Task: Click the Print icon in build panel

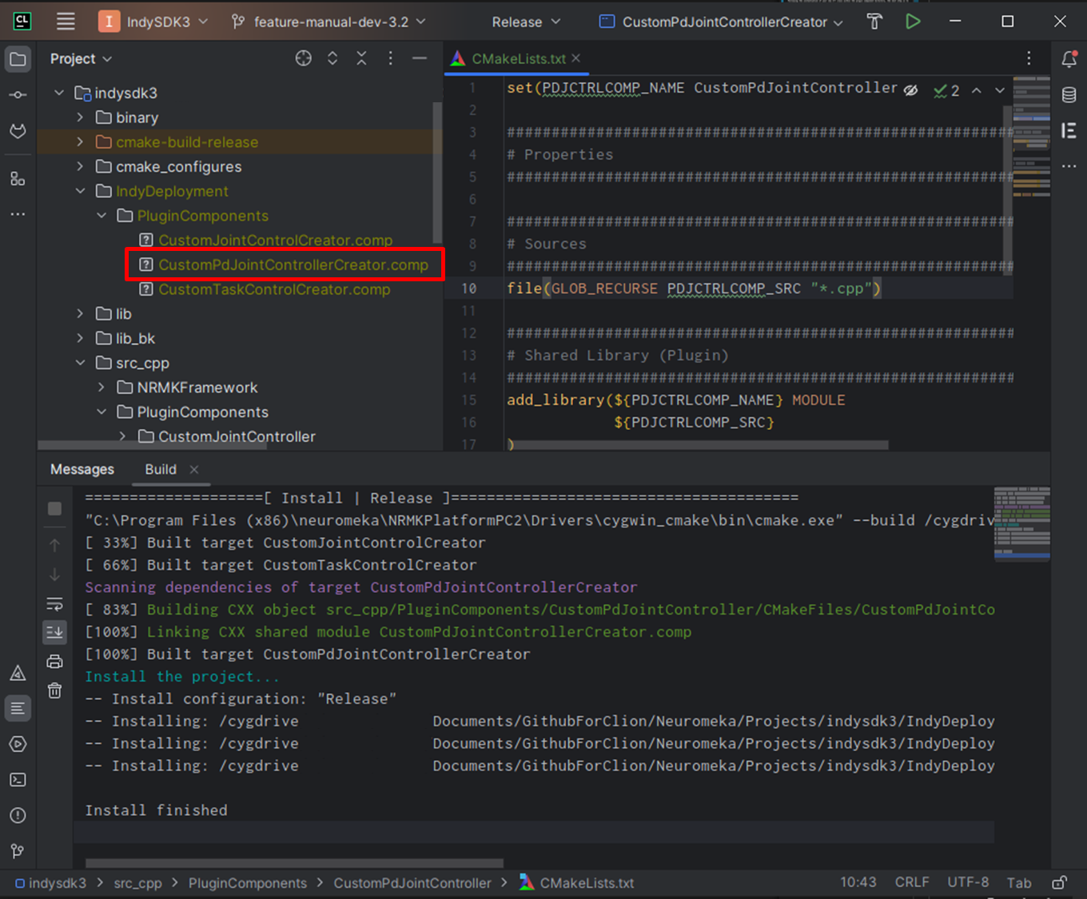Action: (54, 661)
